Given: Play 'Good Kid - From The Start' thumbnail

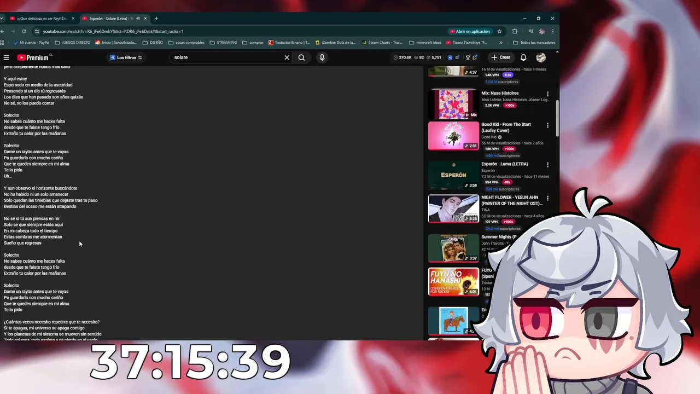Looking at the screenshot, I should (x=453, y=136).
